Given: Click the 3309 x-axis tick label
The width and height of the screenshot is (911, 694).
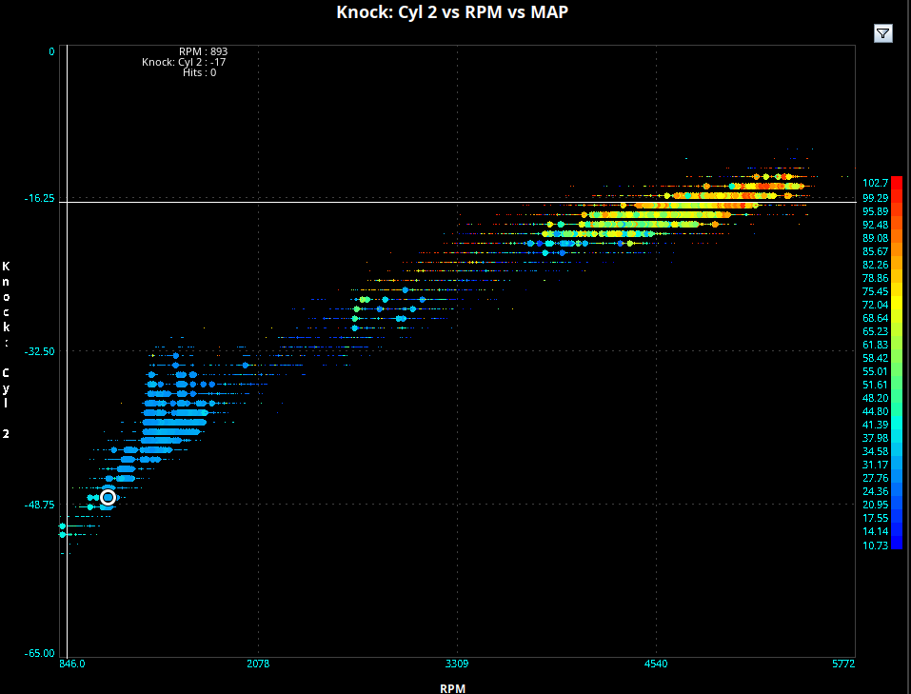Looking at the screenshot, I should click(457, 664).
